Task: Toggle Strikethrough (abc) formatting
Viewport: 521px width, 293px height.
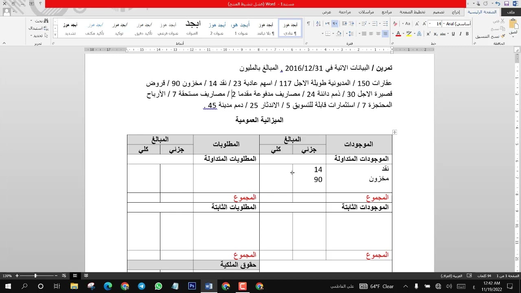Action: pos(443,34)
